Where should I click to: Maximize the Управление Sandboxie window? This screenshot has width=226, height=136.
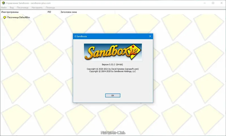213,3
